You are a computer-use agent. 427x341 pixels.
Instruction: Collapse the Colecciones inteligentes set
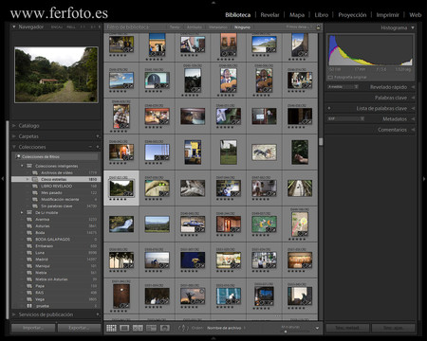(22, 166)
